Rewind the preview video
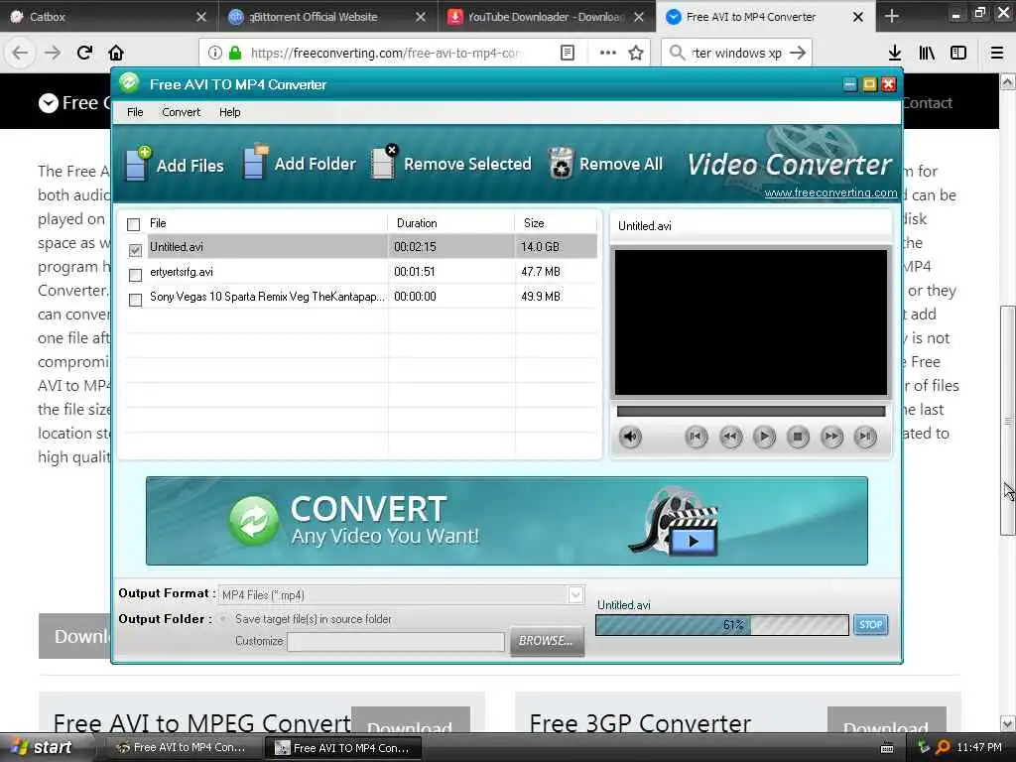 tap(730, 437)
